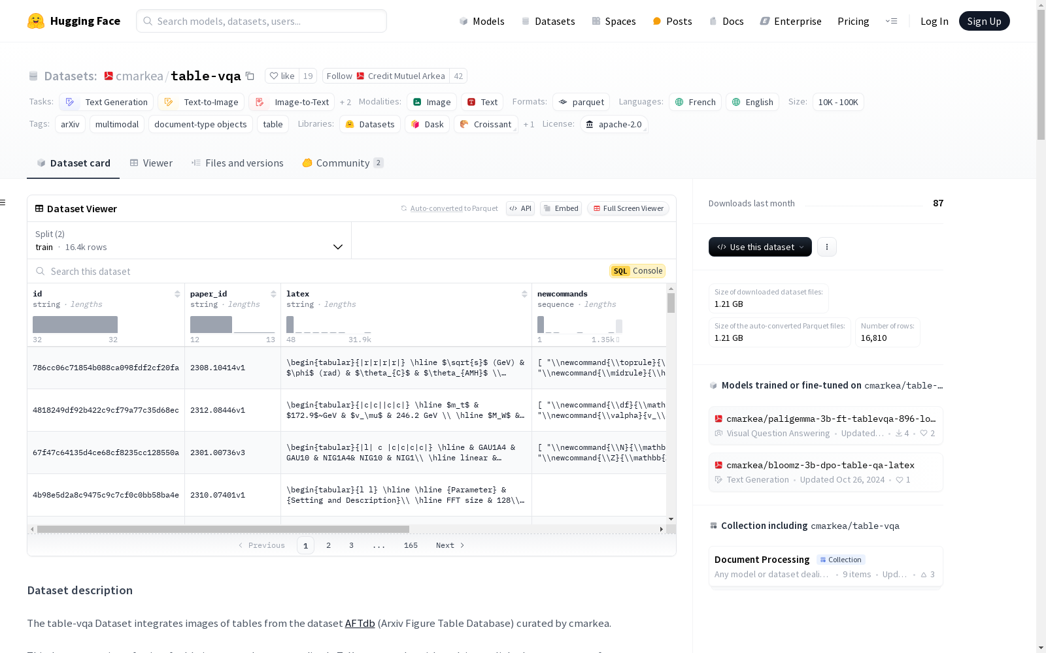Image resolution: width=1046 pixels, height=653 pixels.
Task: Open Docs in the top navigation
Action: point(726,21)
